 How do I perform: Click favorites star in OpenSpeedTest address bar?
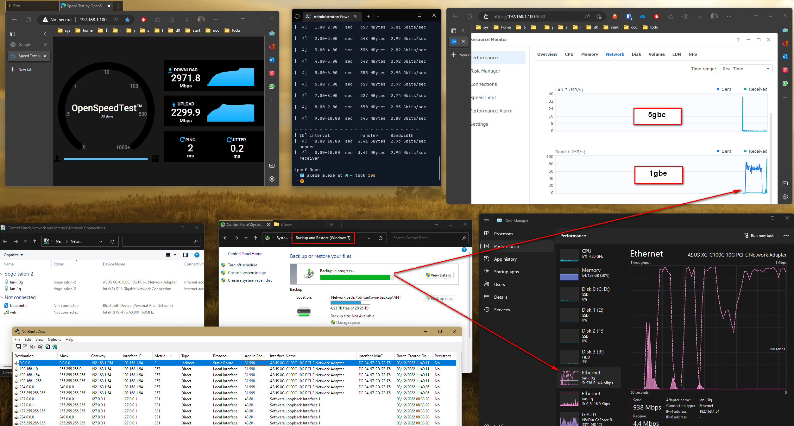[127, 20]
